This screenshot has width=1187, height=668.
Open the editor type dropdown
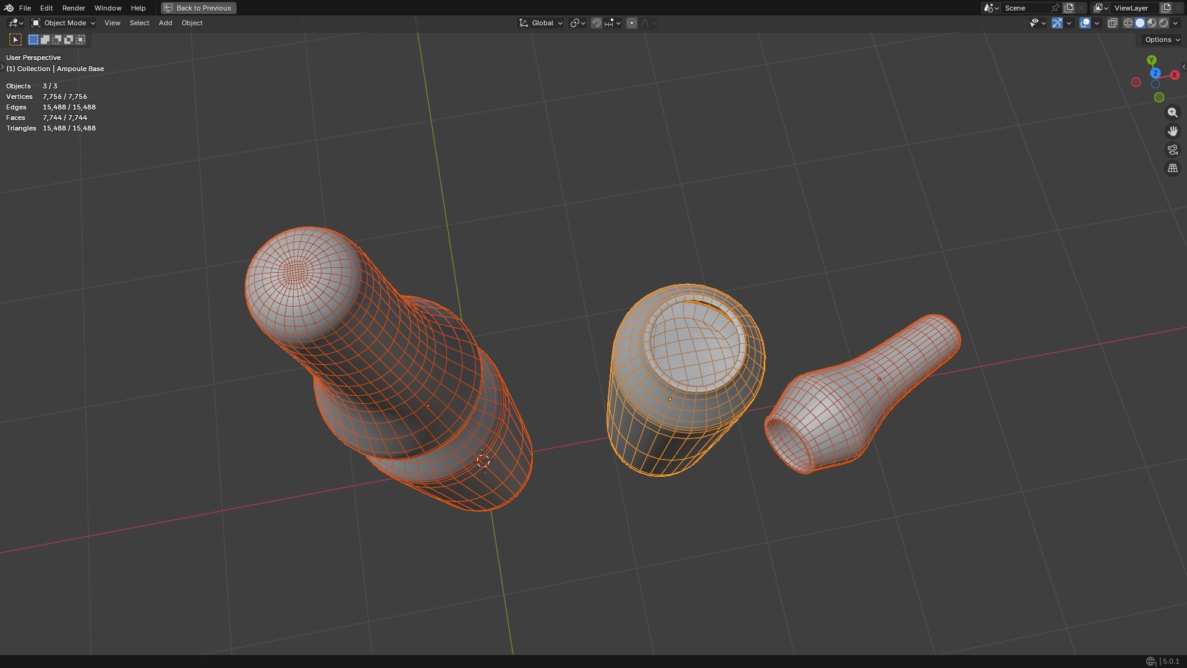15,23
